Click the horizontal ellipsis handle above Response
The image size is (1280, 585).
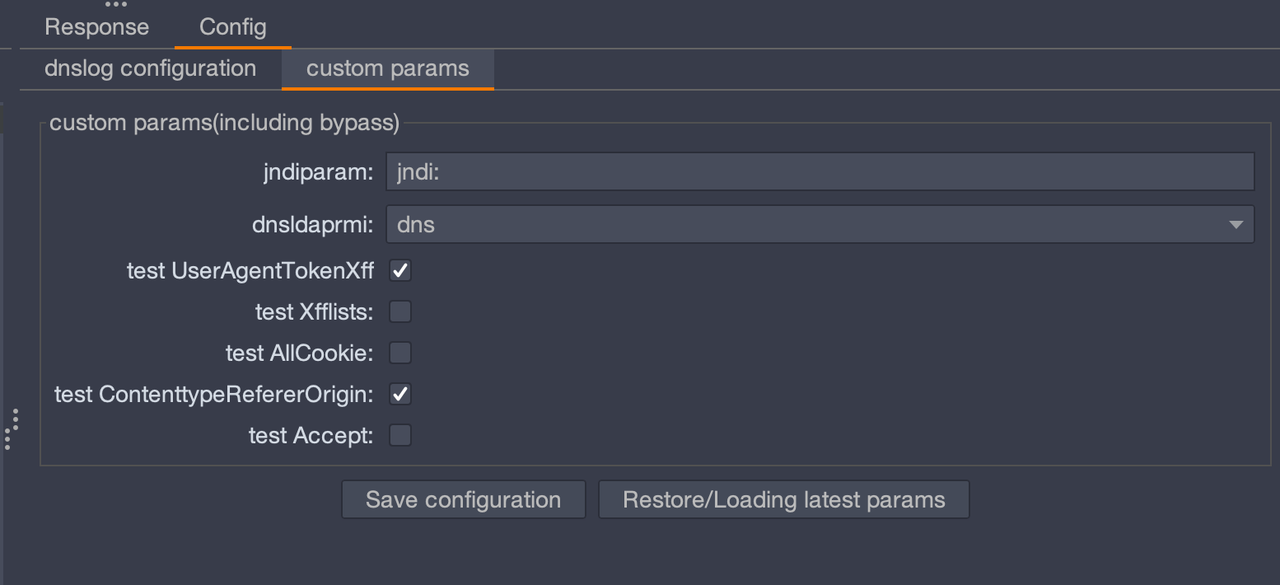click(x=116, y=4)
